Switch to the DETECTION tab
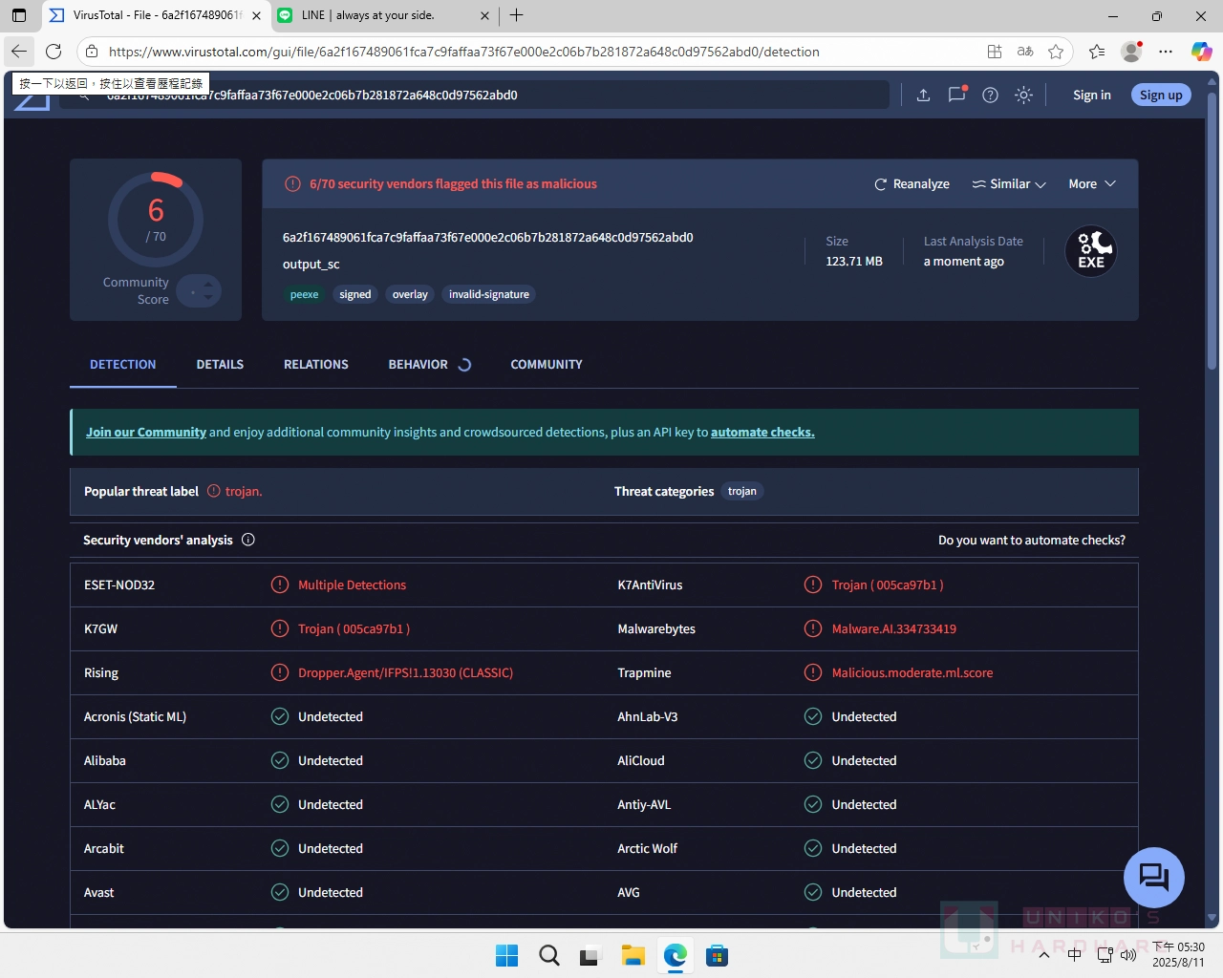 click(x=122, y=364)
